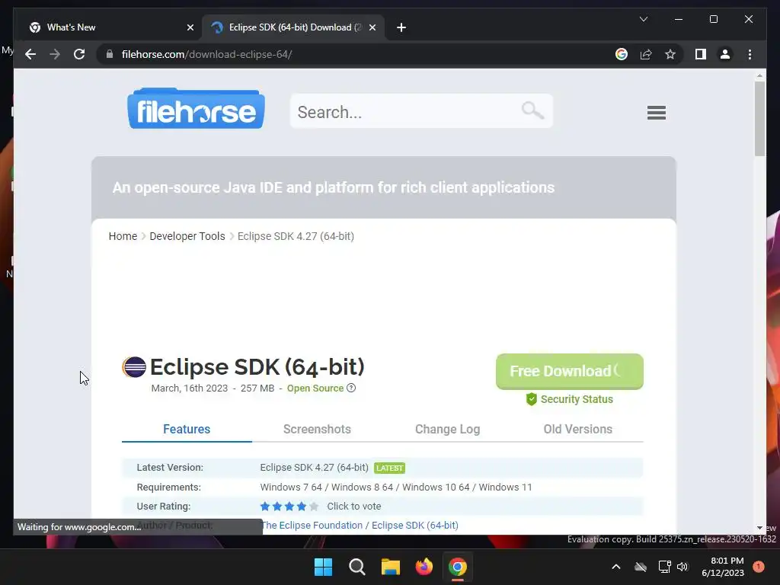Click the 'Eclipse SDK (64-bit)' page heading
Viewport: 780px width, 585px height.
[x=257, y=367]
